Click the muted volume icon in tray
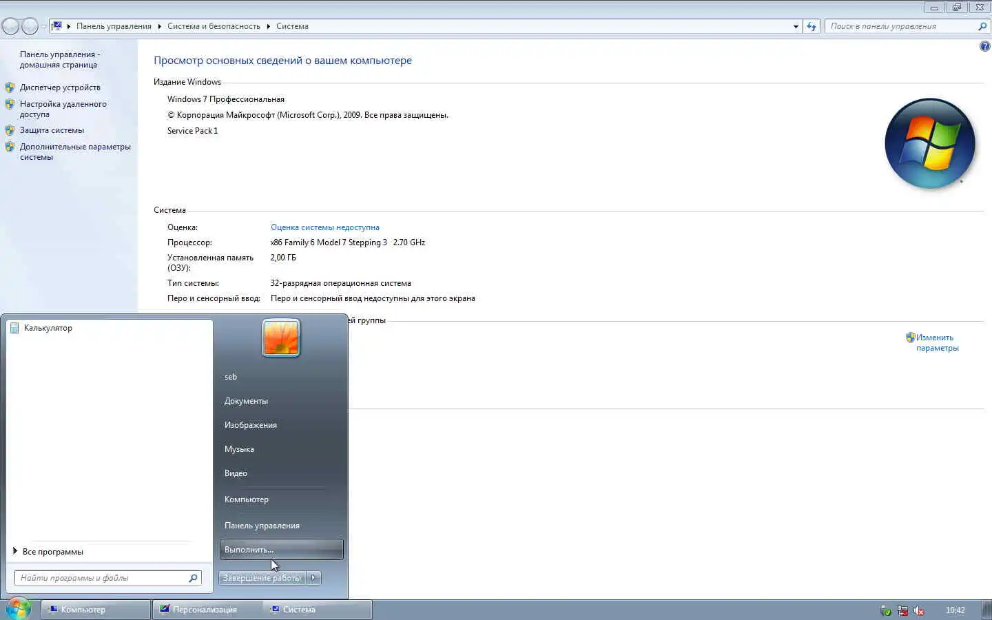 pos(918,610)
